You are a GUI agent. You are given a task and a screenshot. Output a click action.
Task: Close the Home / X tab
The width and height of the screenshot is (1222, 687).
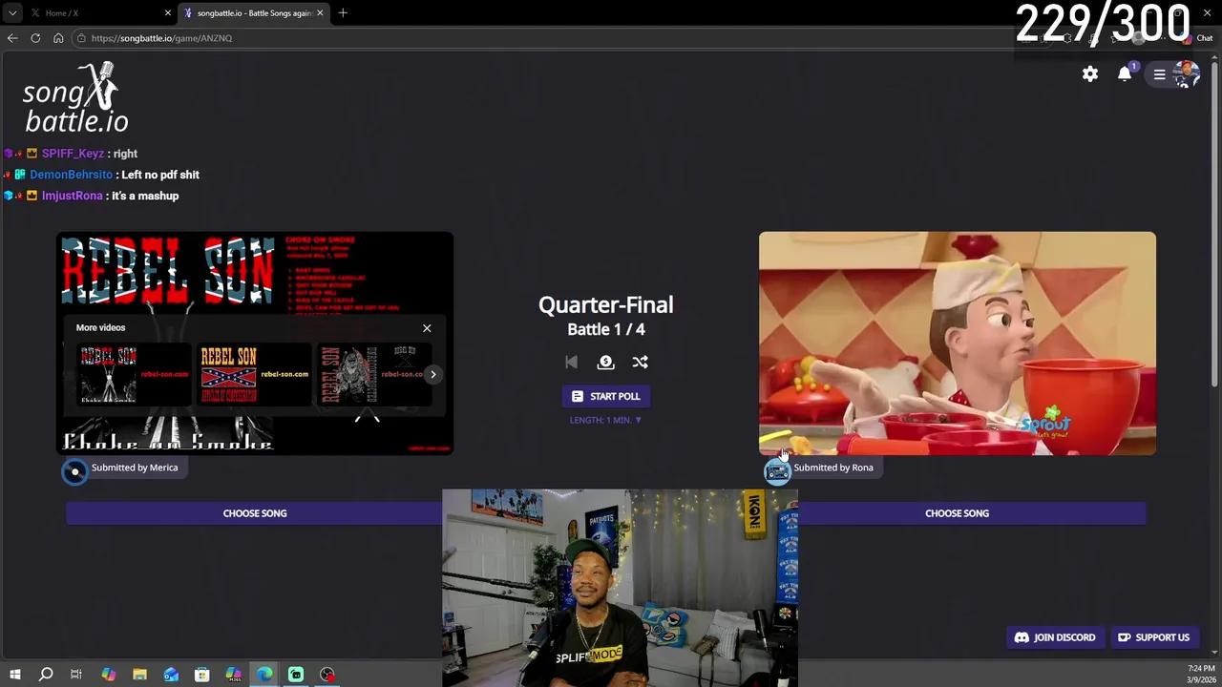coord(168,12)
